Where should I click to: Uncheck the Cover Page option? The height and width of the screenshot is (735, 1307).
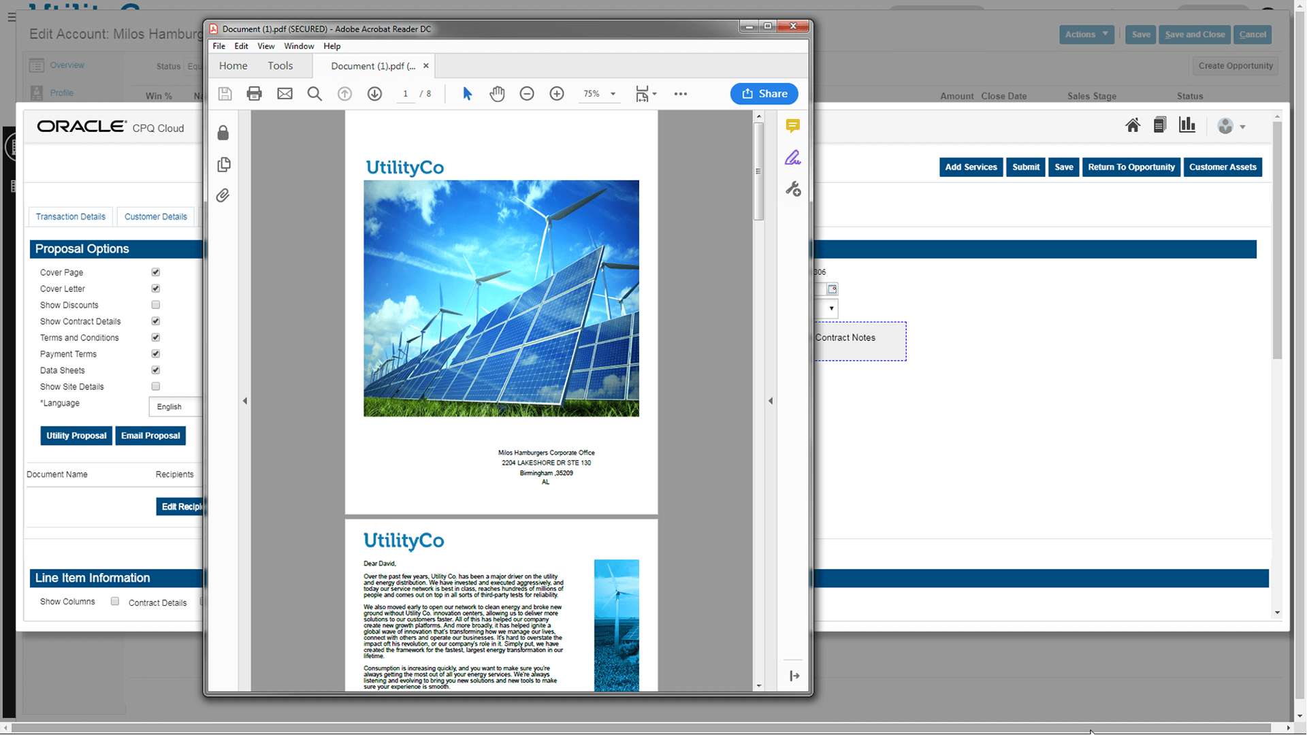155,272
